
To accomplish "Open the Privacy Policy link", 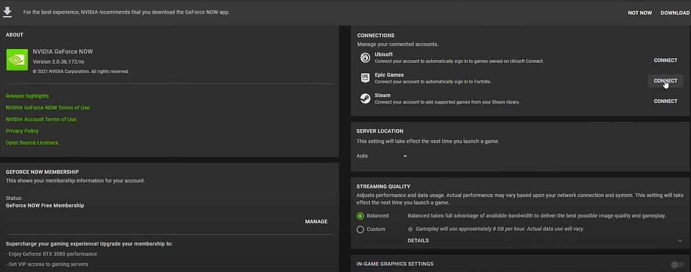I will pos(22,131).
